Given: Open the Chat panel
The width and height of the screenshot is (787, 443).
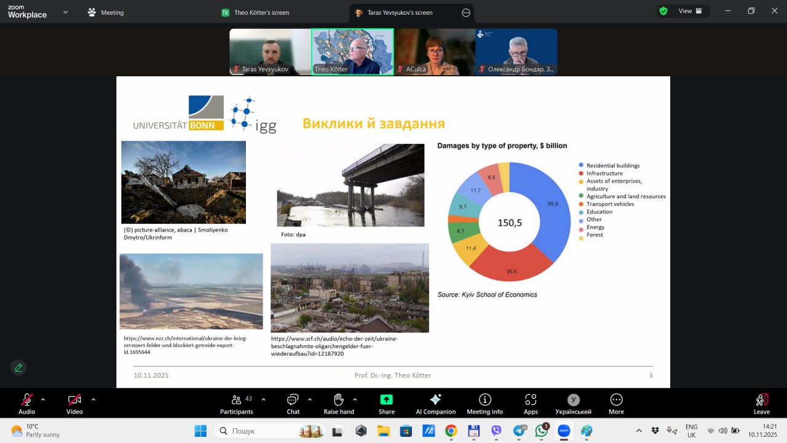Looking at the screenshot, I should tap(293, 403).
